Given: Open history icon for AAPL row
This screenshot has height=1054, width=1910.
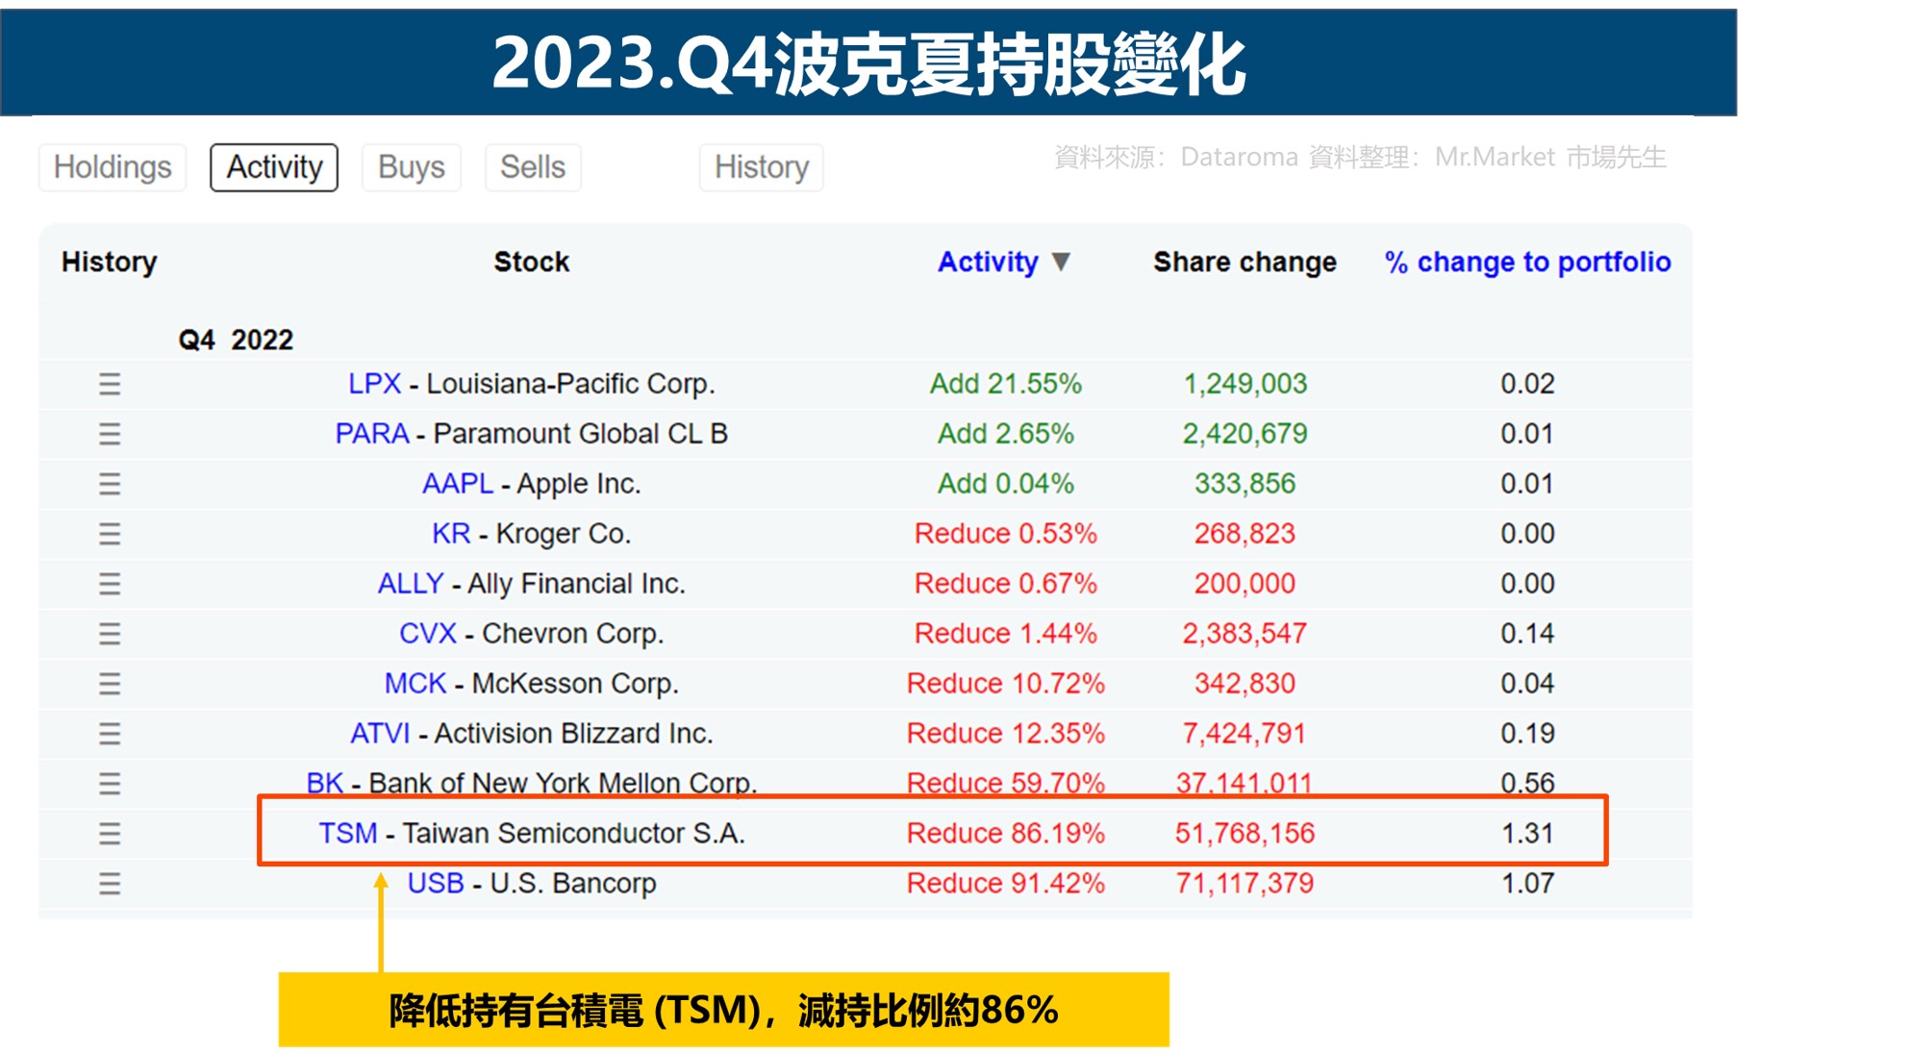Looking at the screenshot, I should [x=110, y=485].
